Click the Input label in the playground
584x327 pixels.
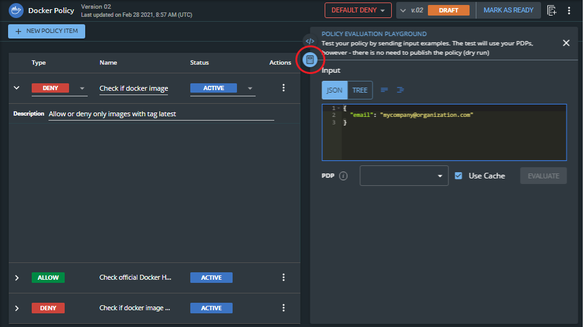tap(331, 70)
